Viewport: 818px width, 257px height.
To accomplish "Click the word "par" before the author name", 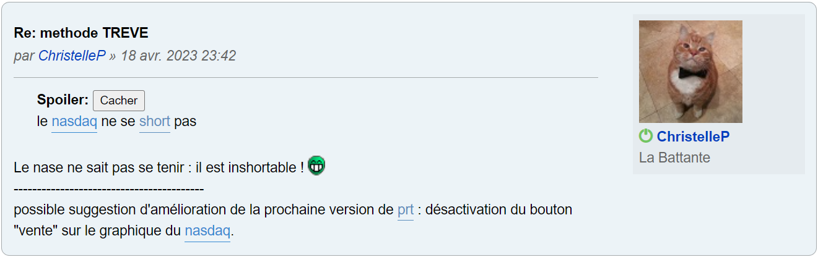I will pyautogui.click(x=24, y=56).
